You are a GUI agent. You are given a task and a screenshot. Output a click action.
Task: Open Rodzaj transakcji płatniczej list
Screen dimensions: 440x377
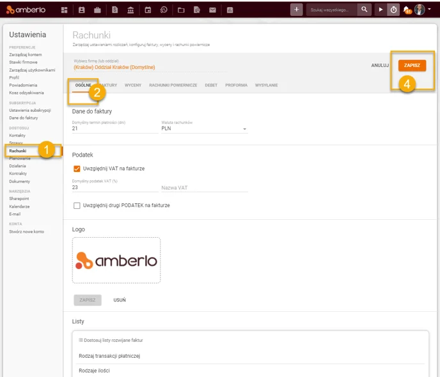tap(250, 356)
